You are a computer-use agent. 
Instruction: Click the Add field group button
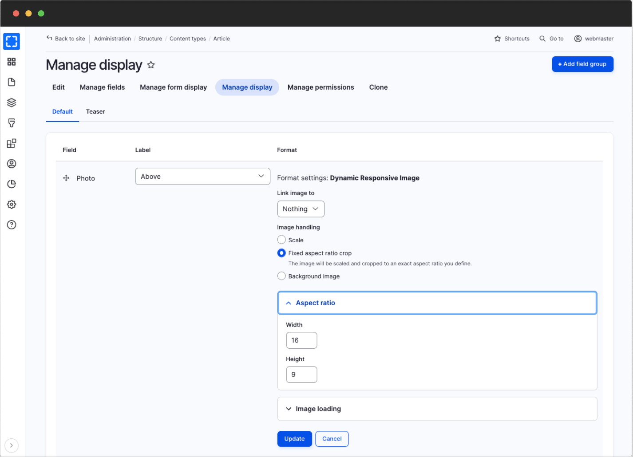pyautogui.click(x=582, y=64)
